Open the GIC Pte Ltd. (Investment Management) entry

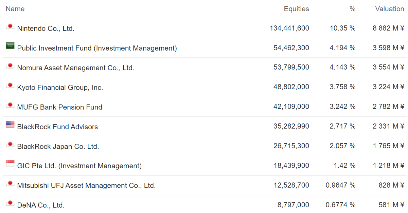coord(79,166)
